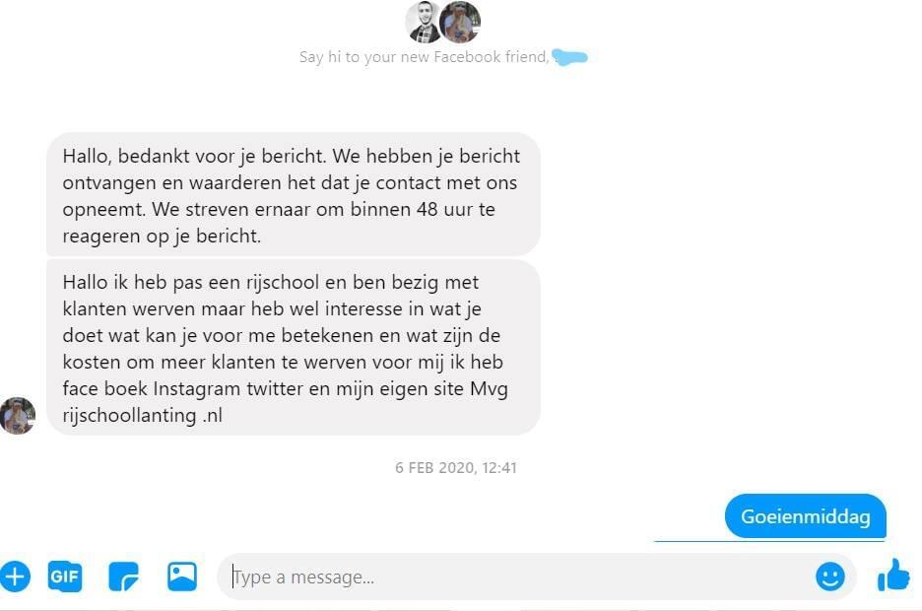
Task: Click the Say hi to your new Facebook friend text
Action: [x=424, y=57]
